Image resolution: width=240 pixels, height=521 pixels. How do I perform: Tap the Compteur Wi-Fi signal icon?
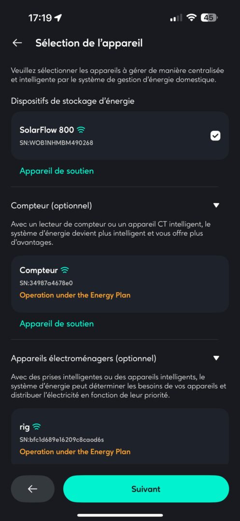(65, 270)
